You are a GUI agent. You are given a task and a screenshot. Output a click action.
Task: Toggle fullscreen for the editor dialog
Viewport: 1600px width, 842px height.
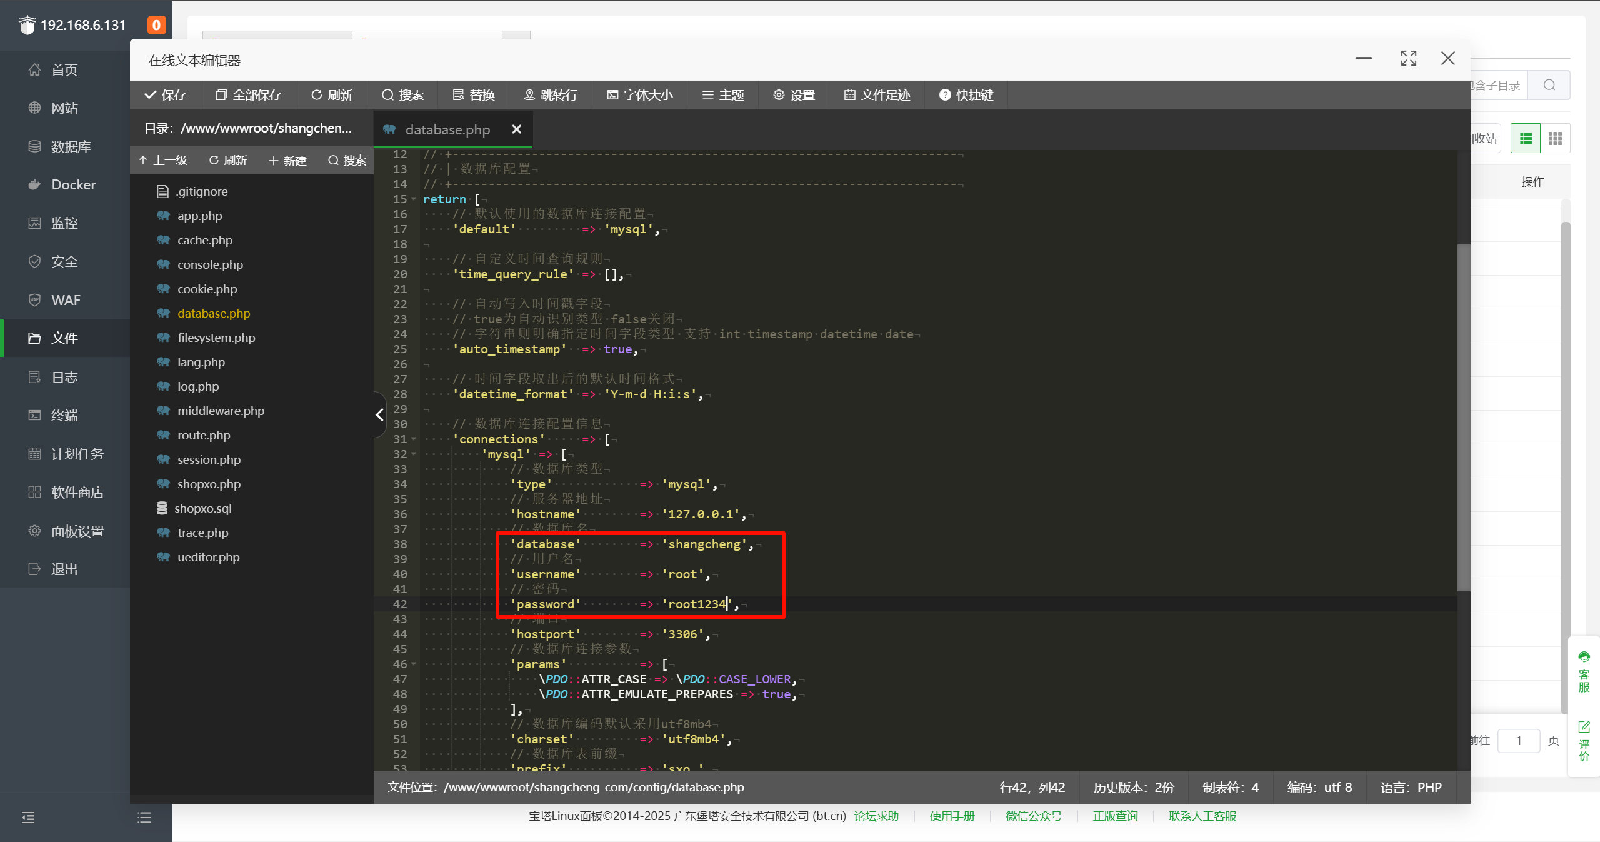pyautogui.click(x=1408, y=58)
